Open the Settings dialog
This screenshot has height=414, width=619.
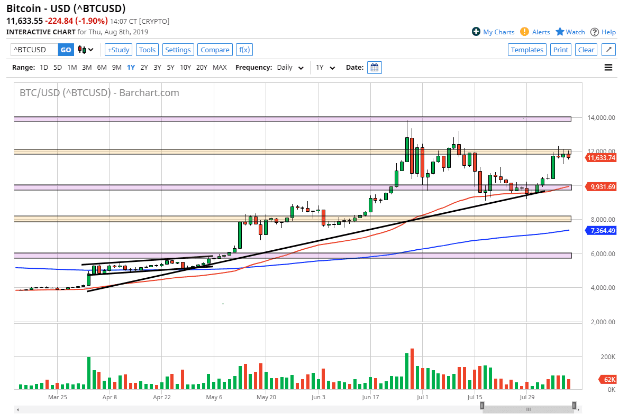(178, 49)
